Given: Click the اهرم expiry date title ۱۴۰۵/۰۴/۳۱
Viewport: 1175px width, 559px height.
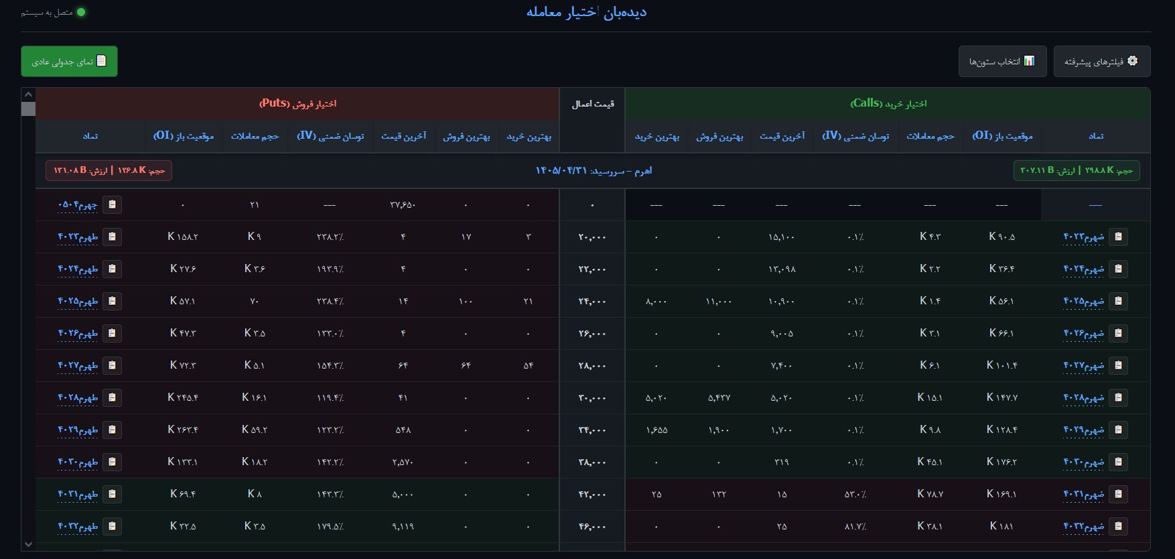Looking at the screenshot, I should pyautogui.click(x=594, y=170).
